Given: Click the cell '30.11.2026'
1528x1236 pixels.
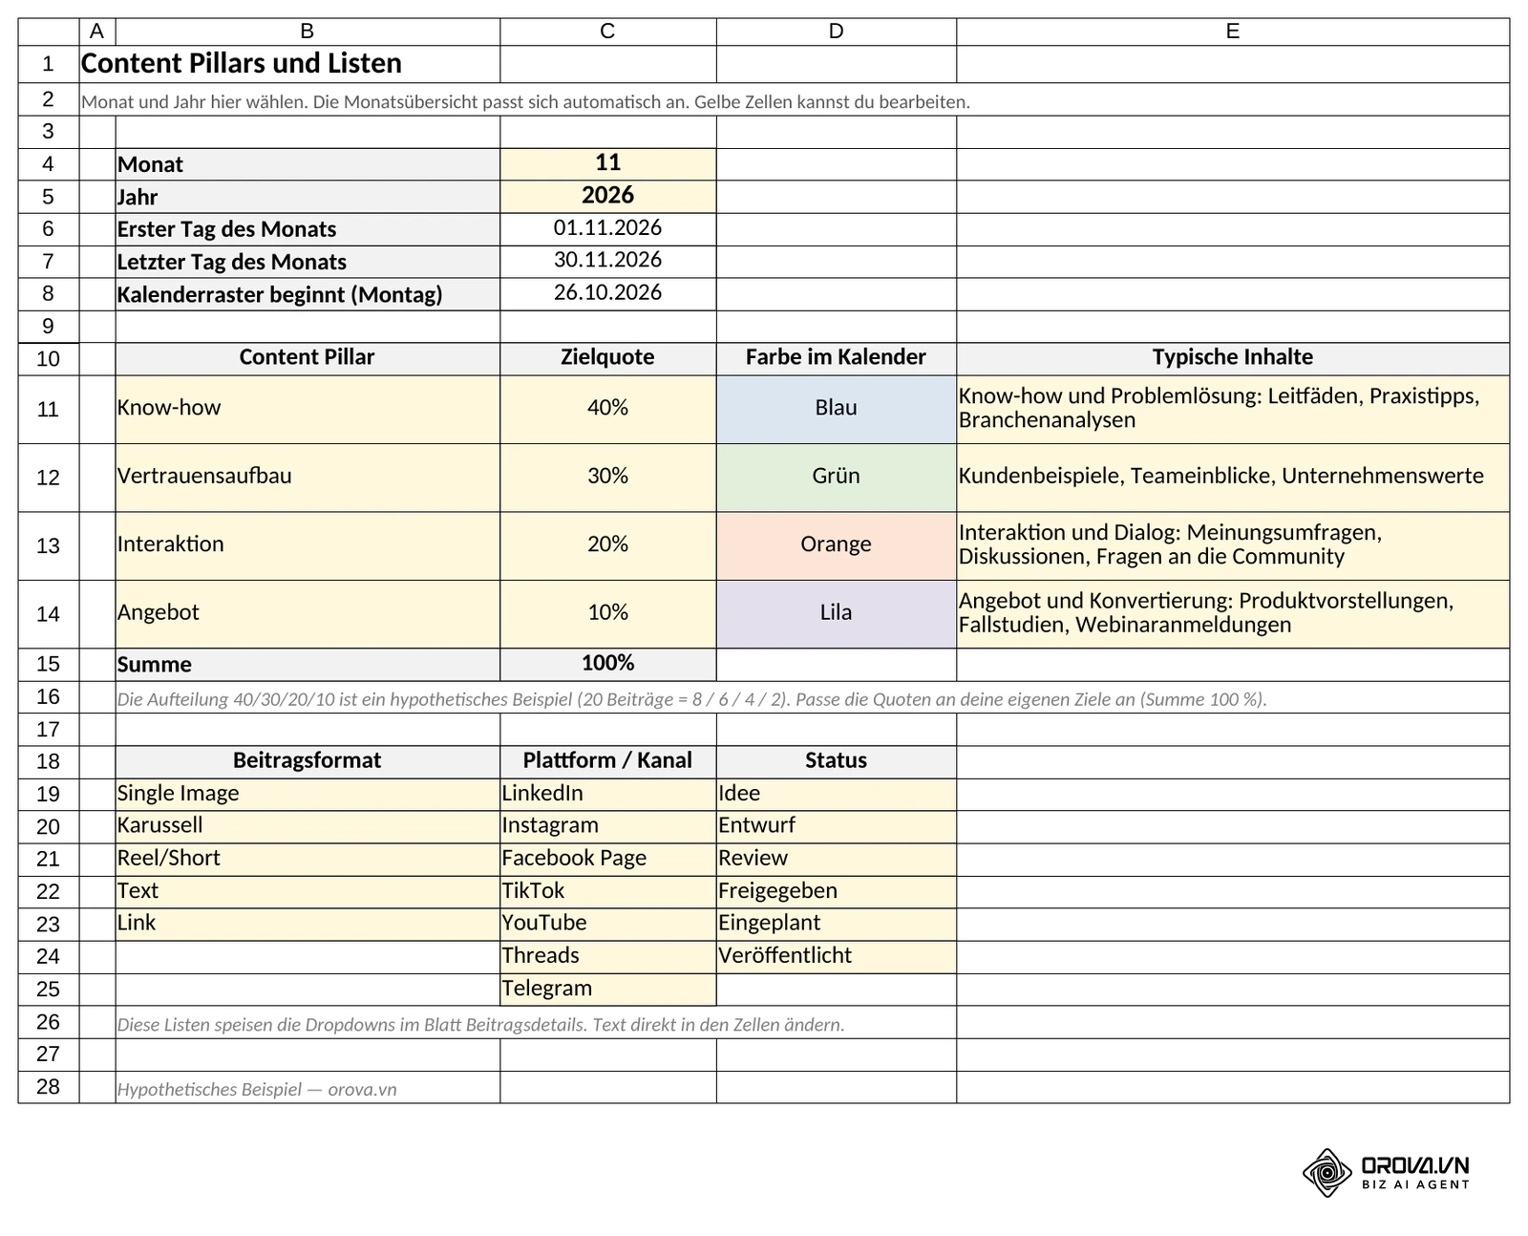Looking at the screenshot, I should tap(607, 262).
